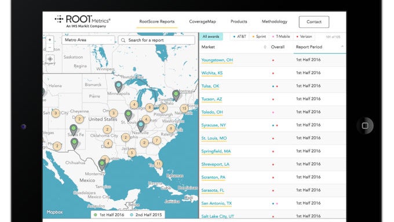
Task: Click the 1st Half 2016 cell in Youngstown row
Action: point(308,60)
